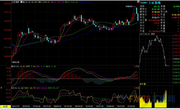Viewport: 180px width, 109px height.
Task: Click the 21/10:30 time axis label
Action: coord(131,106)
